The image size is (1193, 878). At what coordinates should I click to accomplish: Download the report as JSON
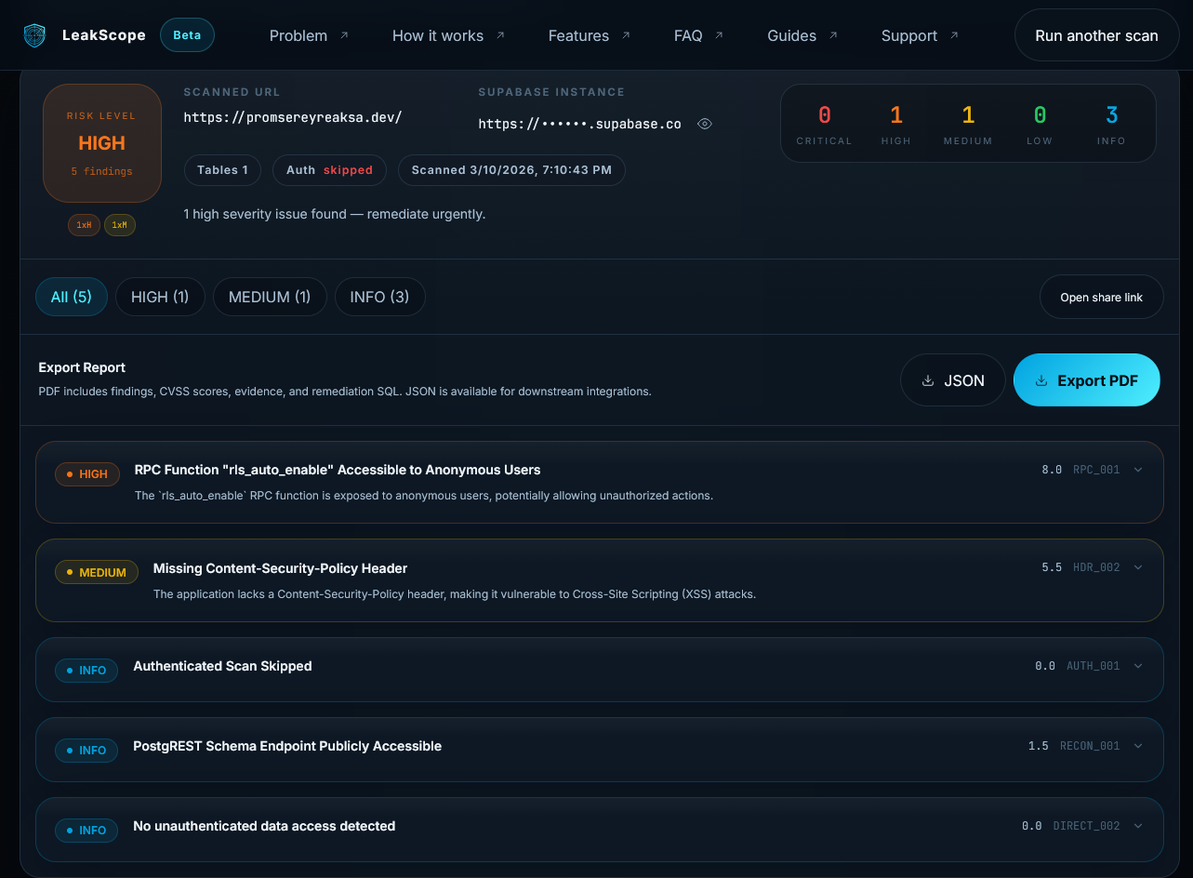click(953, 379)
